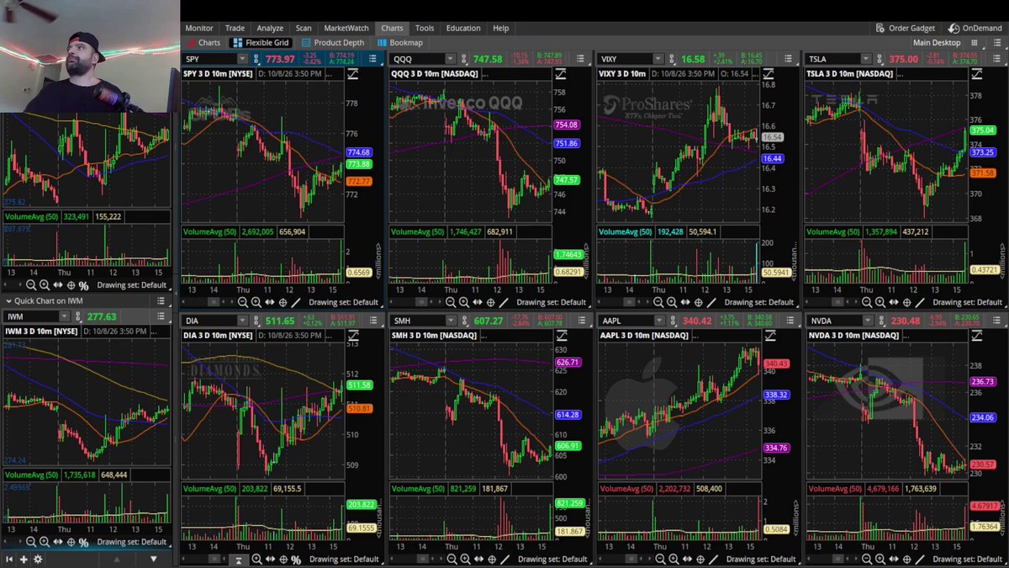Image resolution: width=1009 pixels, height=568 pixels.
Task: Go to the MarketWatch tab
Action: tap(346, 29)
